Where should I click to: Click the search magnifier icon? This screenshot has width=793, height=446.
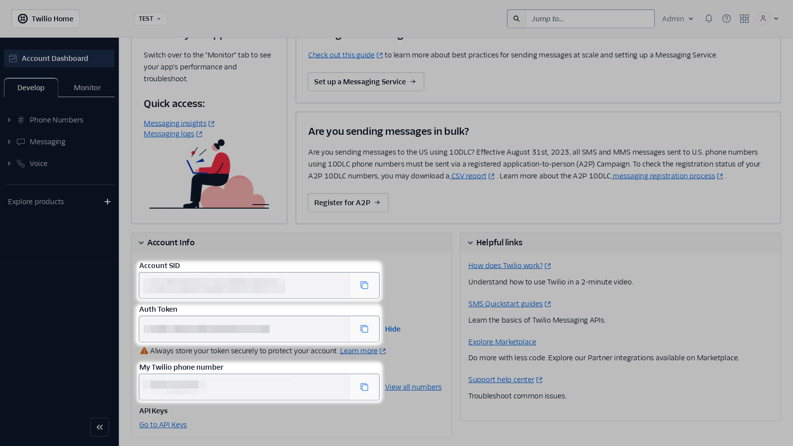coord(516,19)
